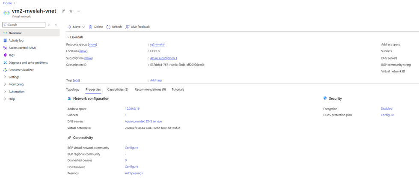419x179 pixels.
Task: Click the Activity log icon
Action: pyautogui.click(x=5, y=40)
